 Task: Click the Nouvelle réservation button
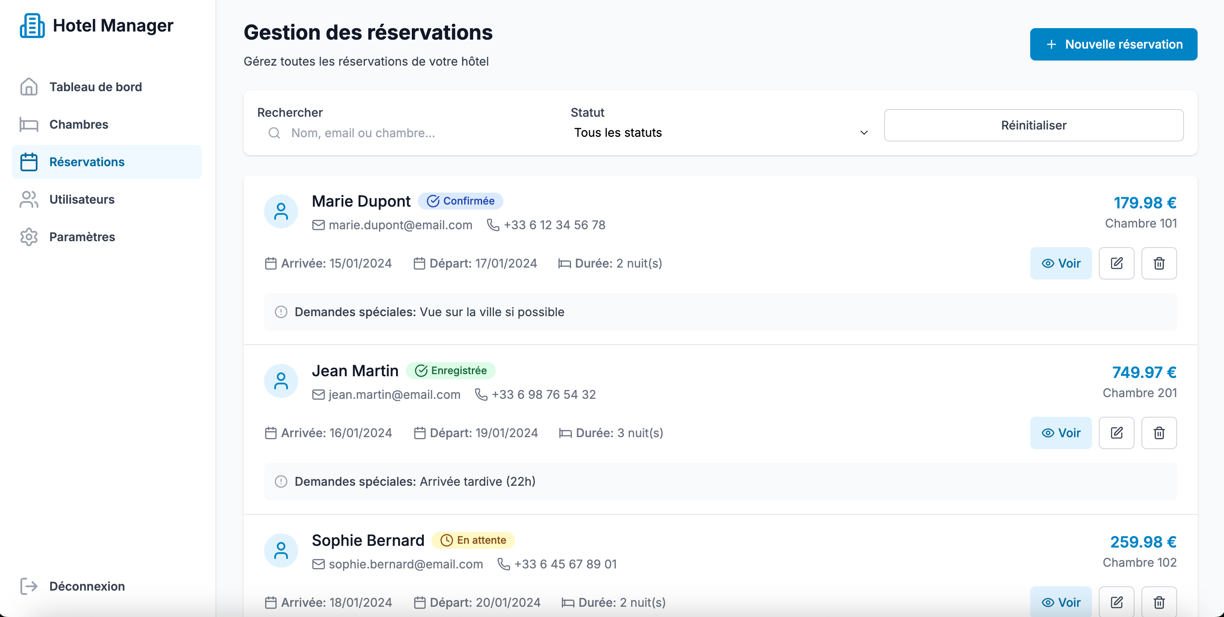pos(1113,44)
